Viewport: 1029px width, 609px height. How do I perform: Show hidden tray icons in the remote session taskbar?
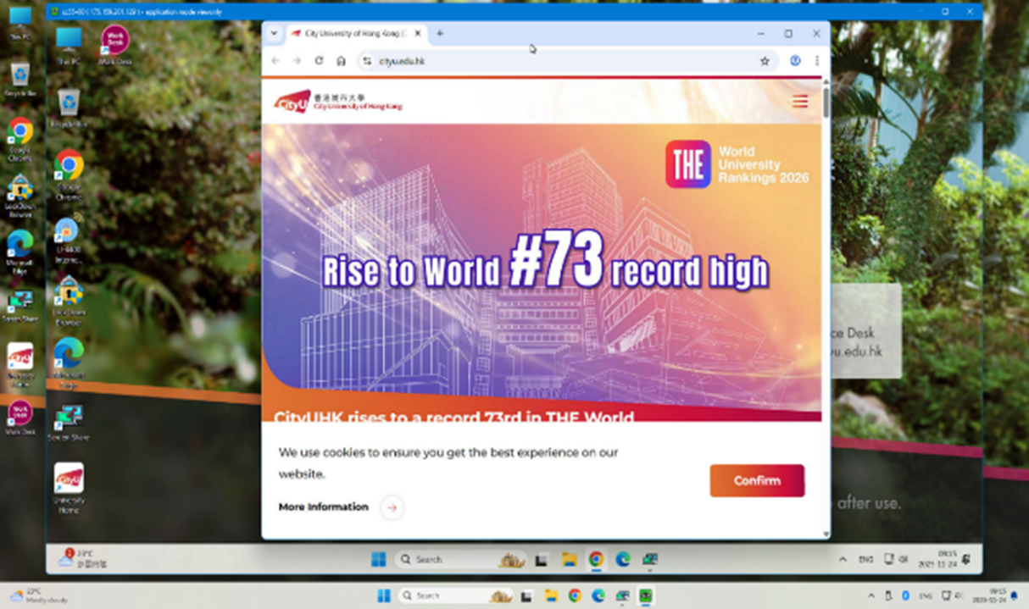(x=843, y=560)
